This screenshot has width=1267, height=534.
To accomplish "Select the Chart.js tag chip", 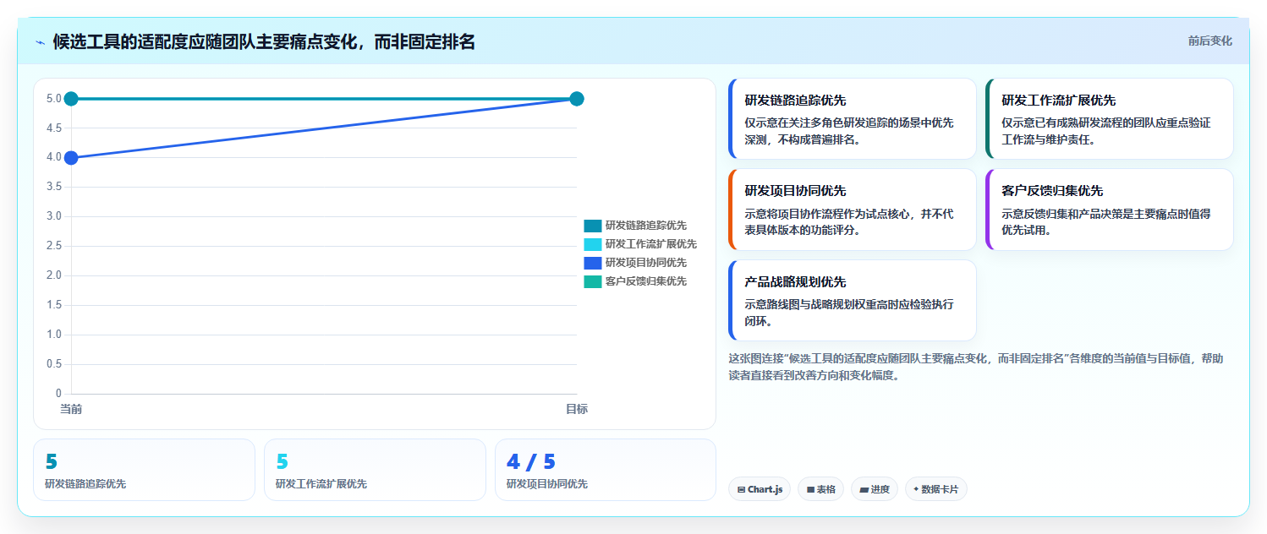I will 760,489.
